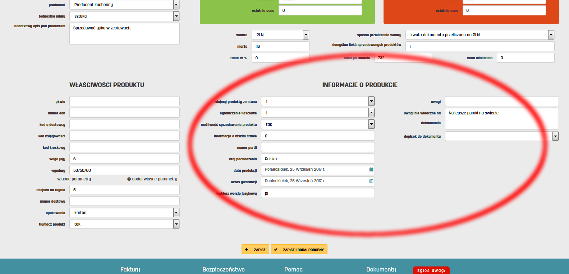Expand the producent dropdown

176,5
